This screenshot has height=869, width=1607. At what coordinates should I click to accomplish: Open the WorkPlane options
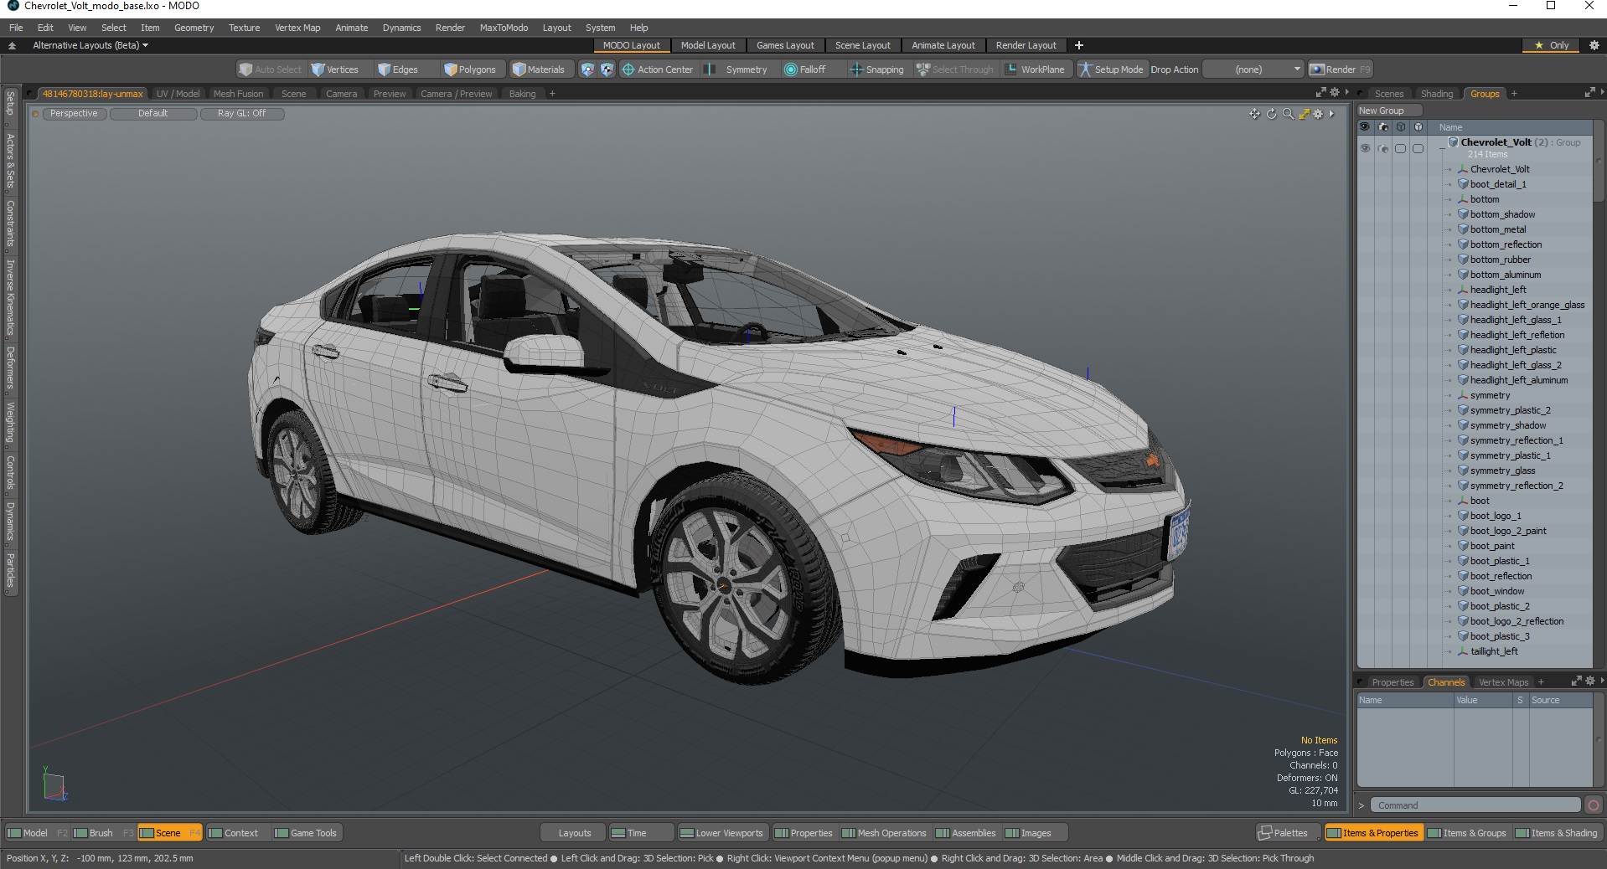coord(1035,69)
